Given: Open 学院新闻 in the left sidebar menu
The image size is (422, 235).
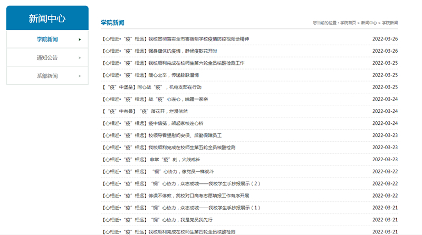Looking at the screenshot, I should pos(47,40).
